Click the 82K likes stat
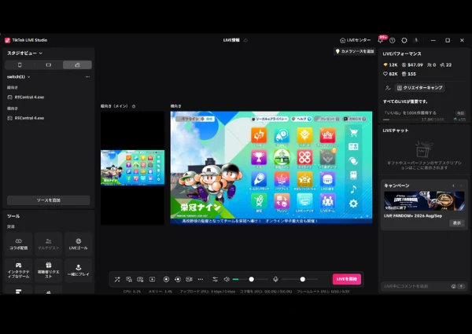 (x=390, y=74)
